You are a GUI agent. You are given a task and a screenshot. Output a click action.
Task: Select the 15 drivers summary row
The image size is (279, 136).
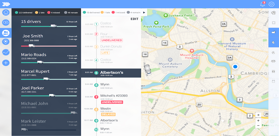[49, 23]
